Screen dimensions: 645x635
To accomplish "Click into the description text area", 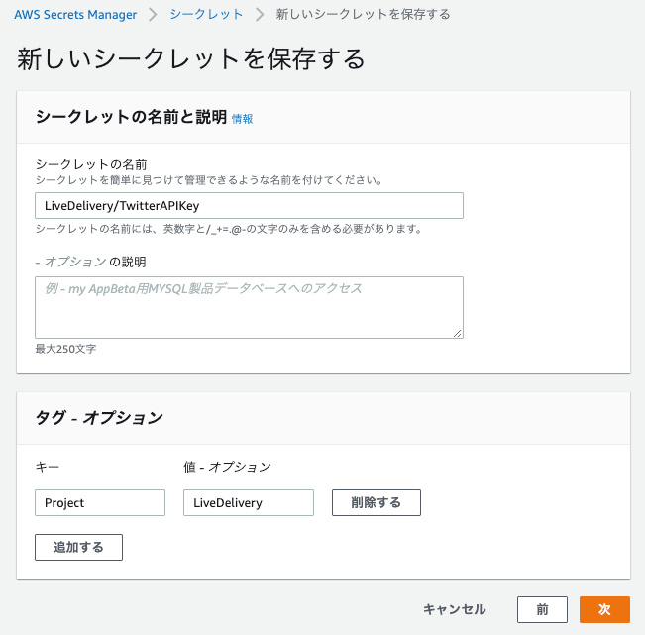I will (x=249, y=308).
